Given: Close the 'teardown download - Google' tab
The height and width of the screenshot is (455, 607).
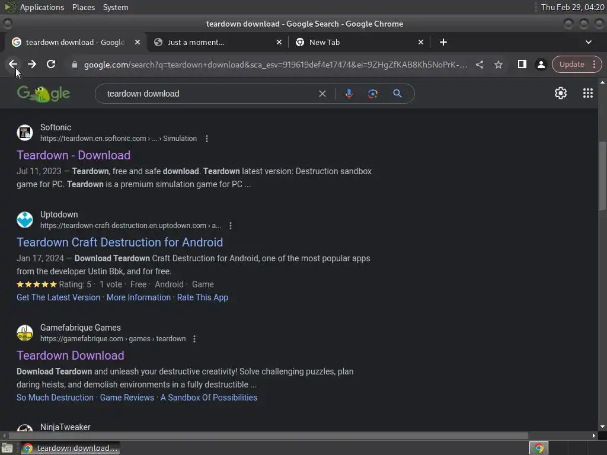Looking at the screenshot, I should [138, 42].
